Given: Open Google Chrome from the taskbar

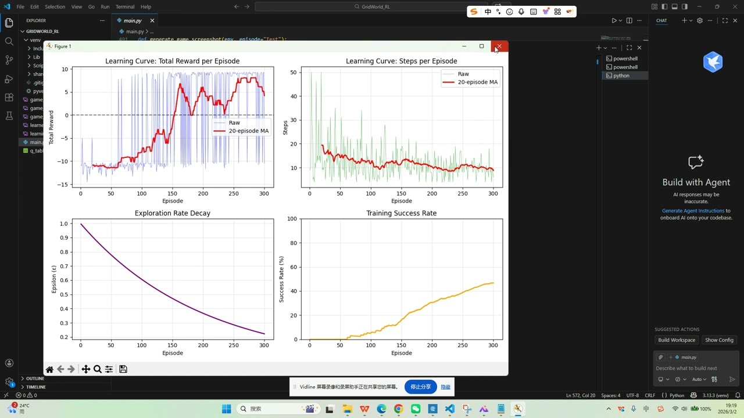Looking at the screenshot, I should pyautogui.click(x=398, y=409).
